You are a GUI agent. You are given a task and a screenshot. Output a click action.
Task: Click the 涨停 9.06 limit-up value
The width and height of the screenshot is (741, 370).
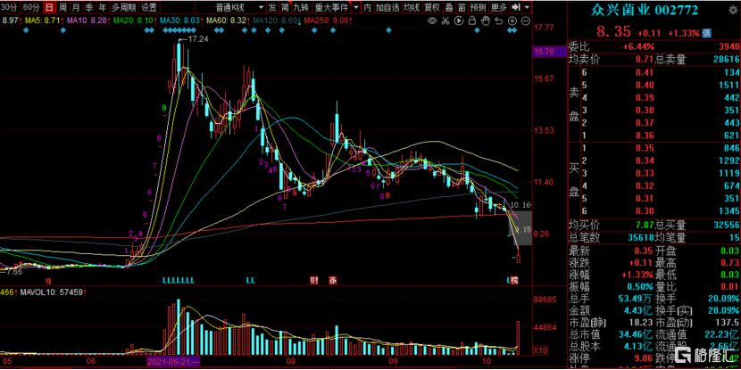(x=644, y=357)
